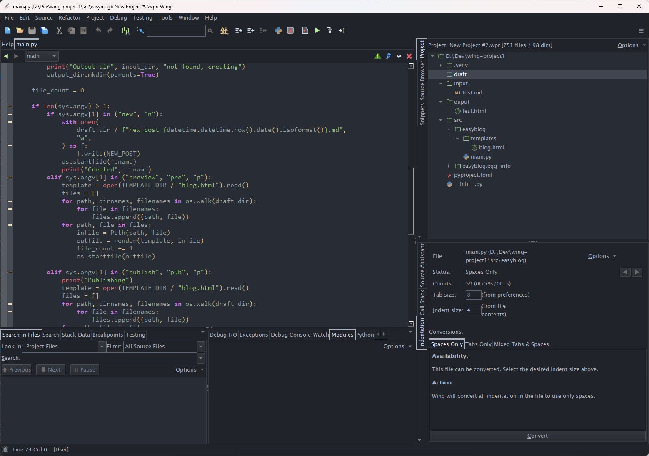This screenshot has height=456, width=649.
Task: Select Mixed Tabs & Spaces conversion tab
Action: click(521, 344)
